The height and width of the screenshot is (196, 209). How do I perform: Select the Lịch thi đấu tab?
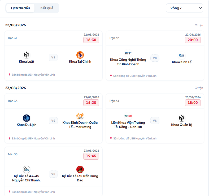[20, 8]
